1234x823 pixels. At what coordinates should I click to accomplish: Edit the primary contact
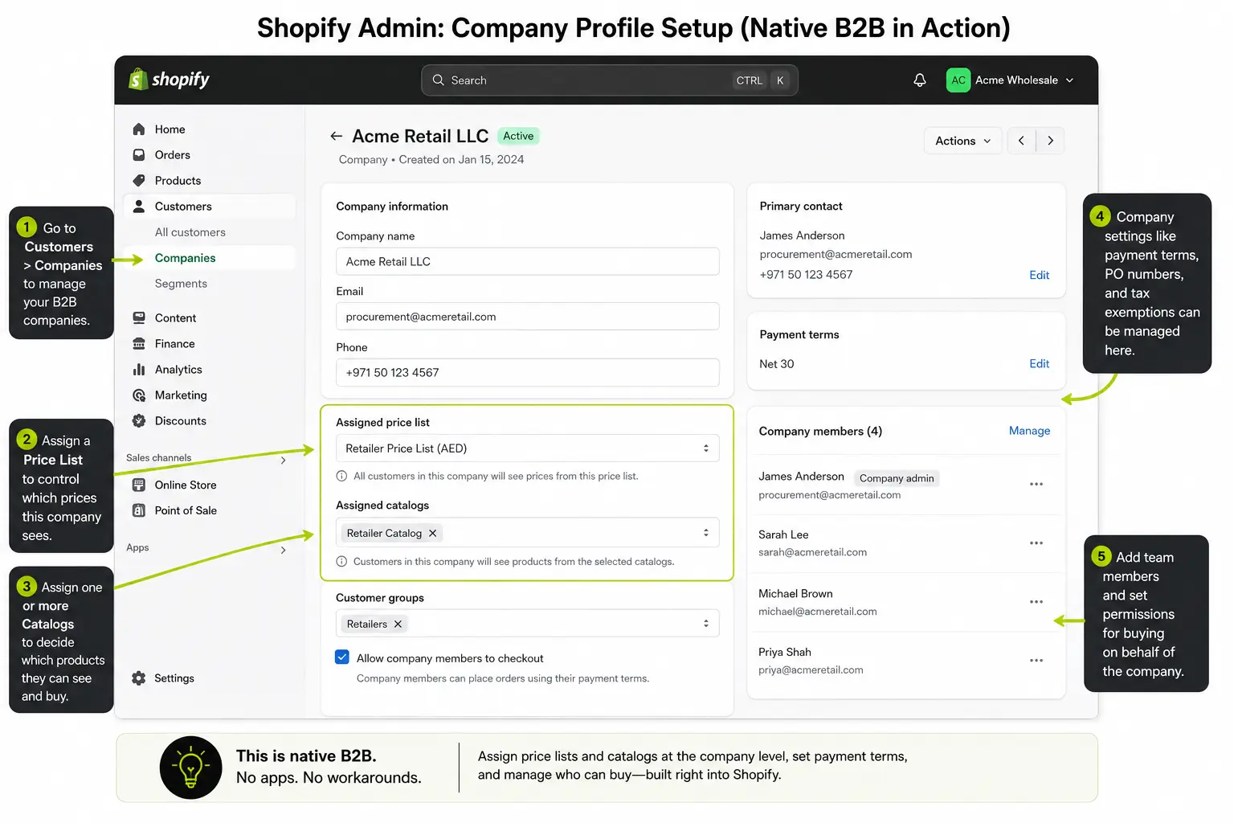(1040, 275)
